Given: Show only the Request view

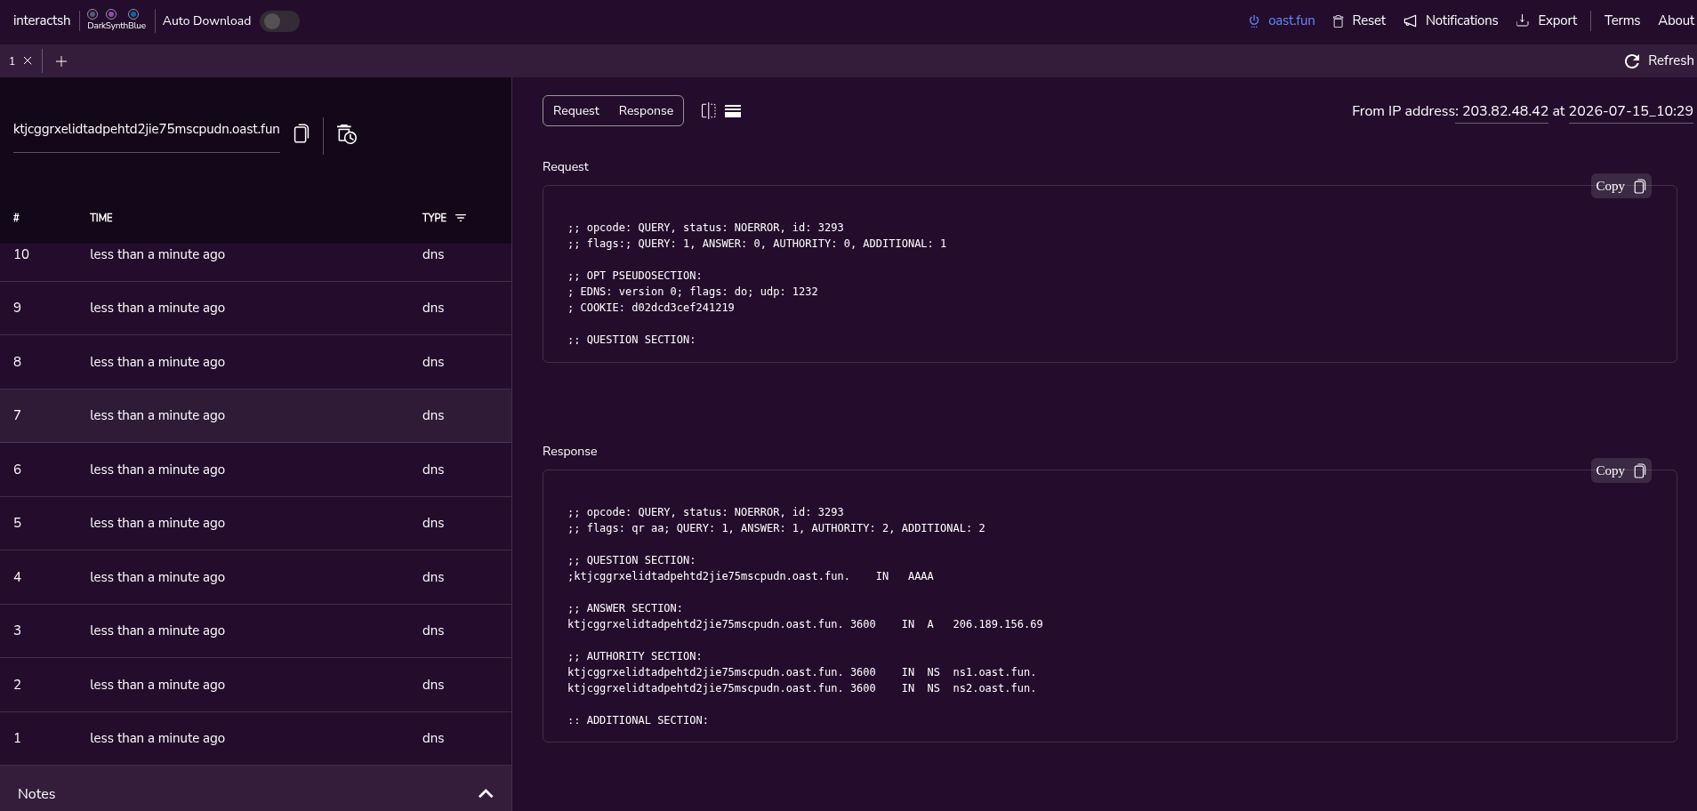Looking at the screenshot, I should [x=576, y=110].
